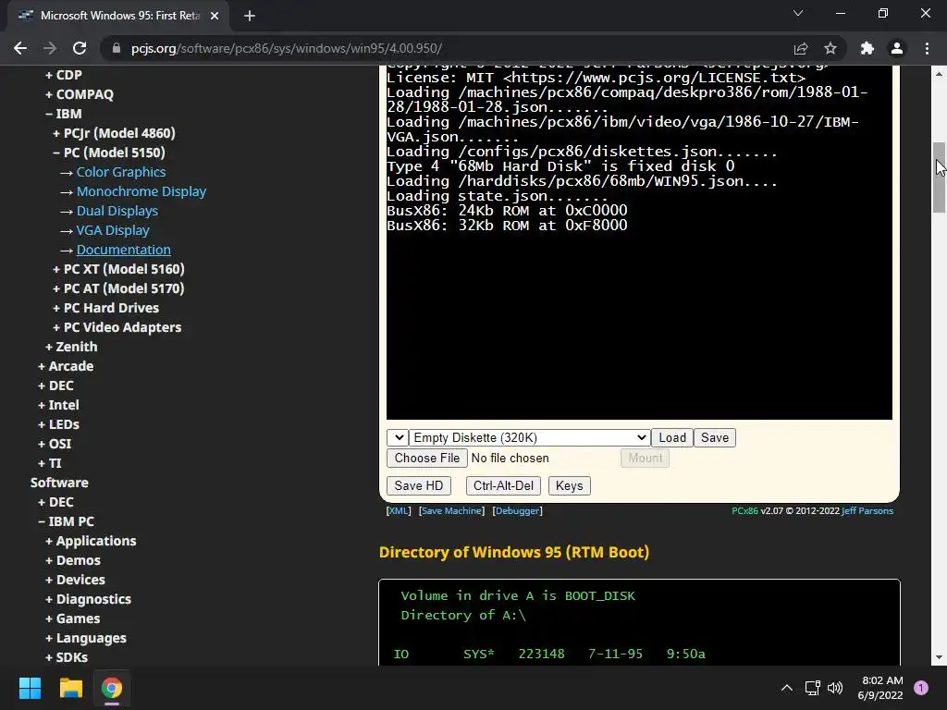The height and width of the screenshot is (710, 947).
Task: Click the Load diskette button
Action: point(672,437)
